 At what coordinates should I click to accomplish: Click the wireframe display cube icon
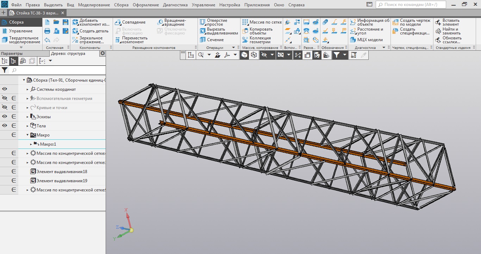pyautogui.click(x=254, y=55)
